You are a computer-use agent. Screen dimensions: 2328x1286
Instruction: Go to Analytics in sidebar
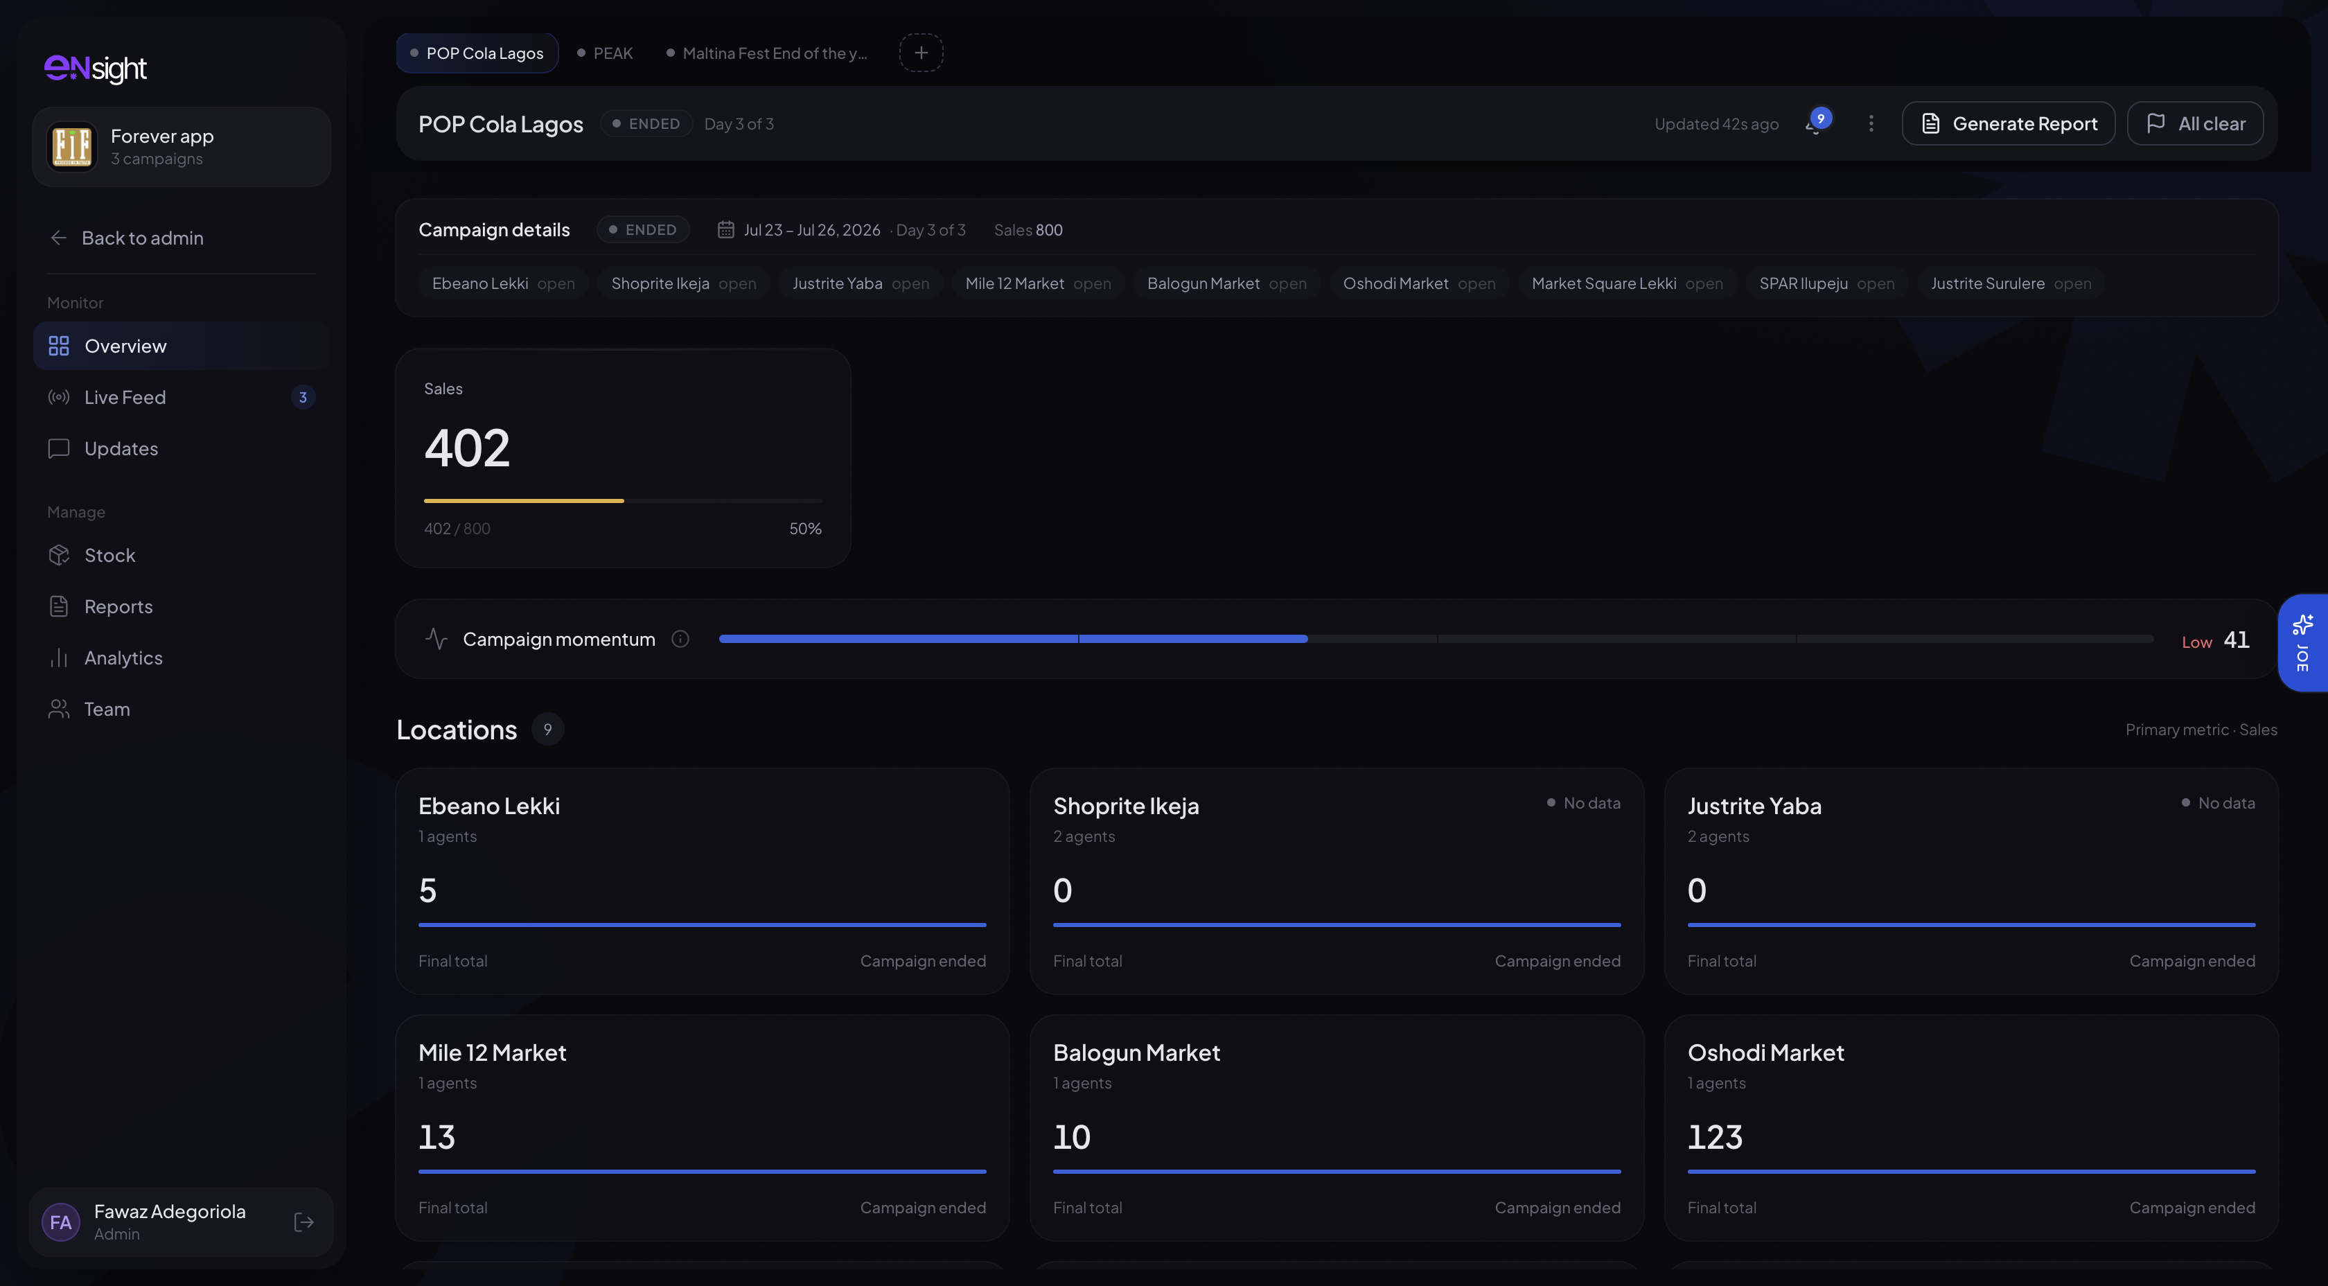tap(182, 659)
